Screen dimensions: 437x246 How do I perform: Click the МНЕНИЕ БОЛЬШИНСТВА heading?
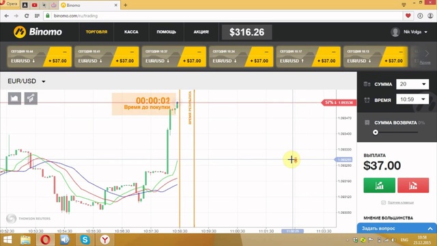click(x=389, y=218)
